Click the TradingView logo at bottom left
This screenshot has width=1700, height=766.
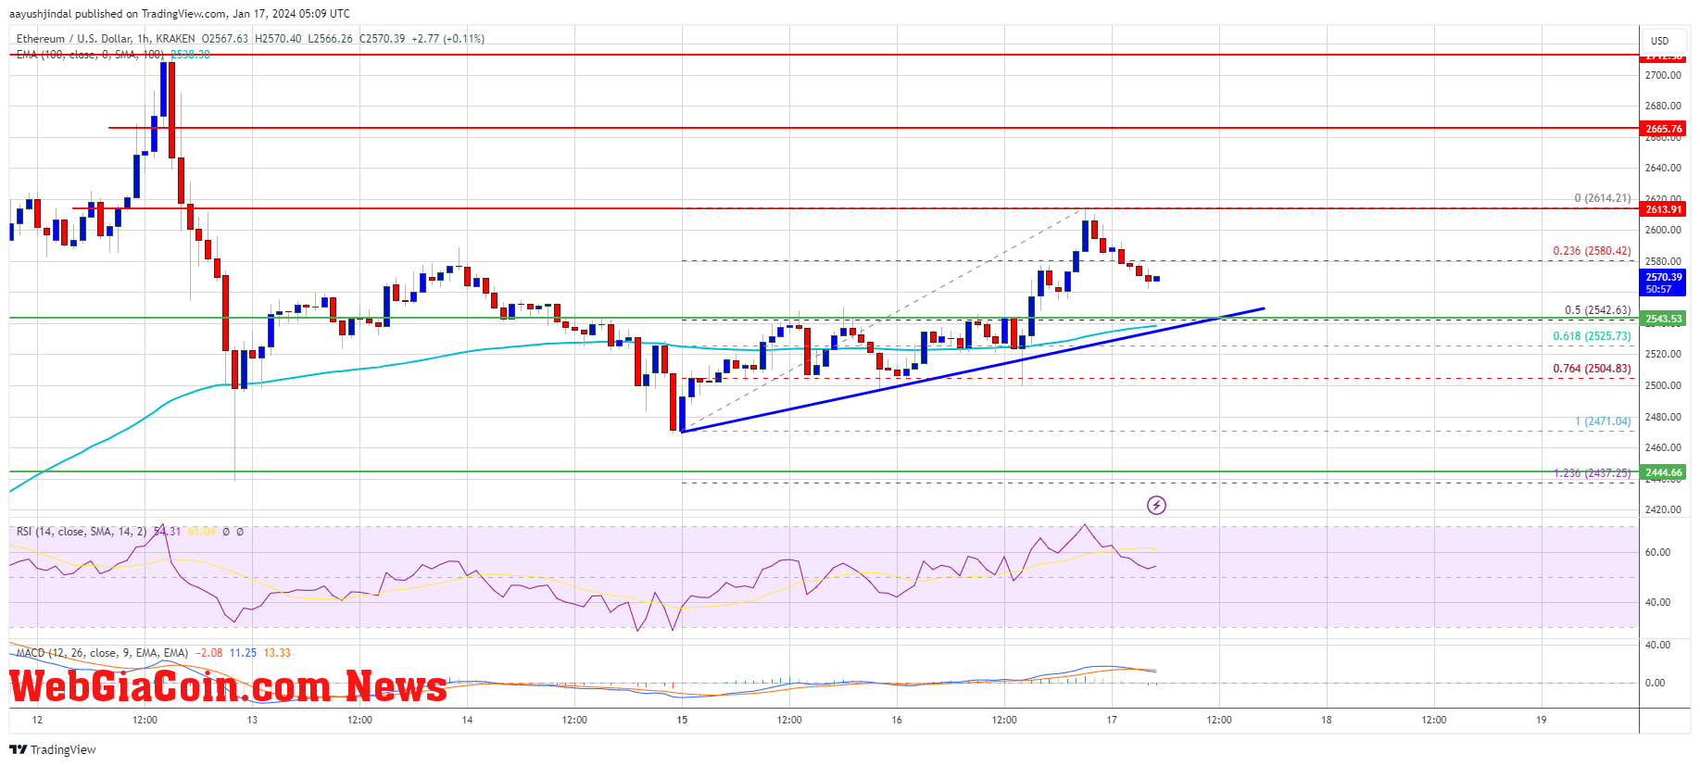click(x=53, y=749)
